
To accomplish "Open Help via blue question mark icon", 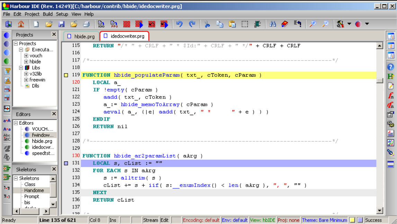I will (391, 67).
